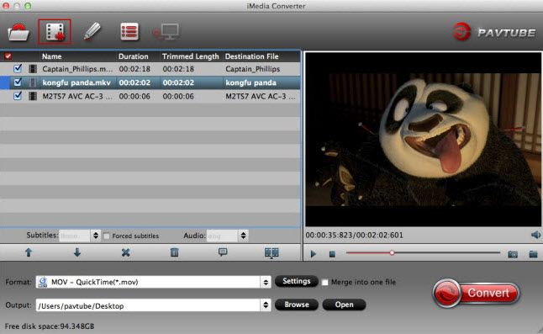Open the task list icon
Screen dimensions: 543x334
(129, 32)
